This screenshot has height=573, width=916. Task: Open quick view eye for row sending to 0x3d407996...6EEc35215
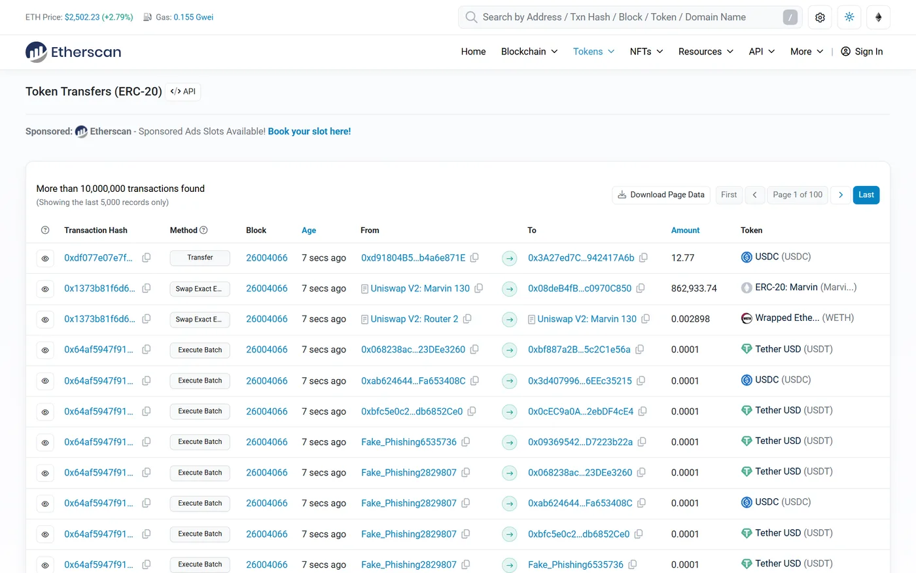pos(45,381)
